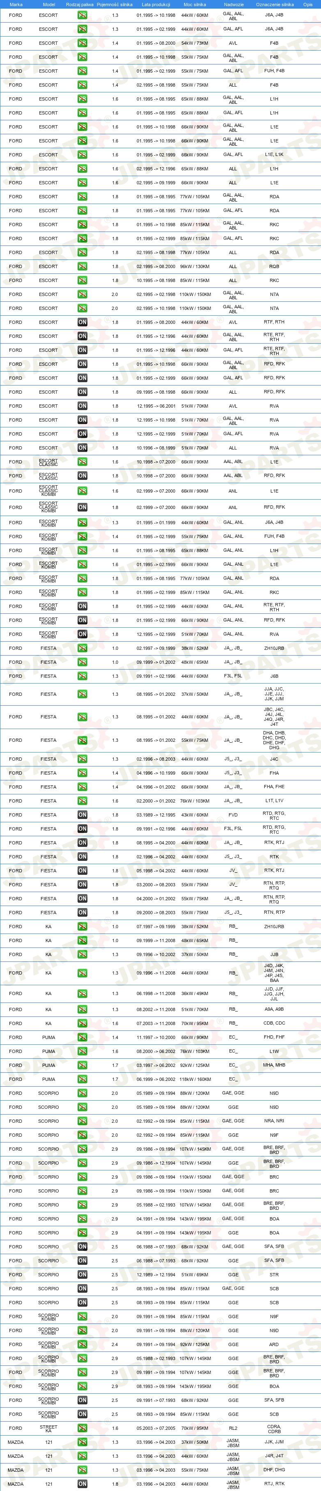Click the F3L, F5L body cell in J6B row
The width and height of the screenshot is (321, 1491).
tap(233, 676)
